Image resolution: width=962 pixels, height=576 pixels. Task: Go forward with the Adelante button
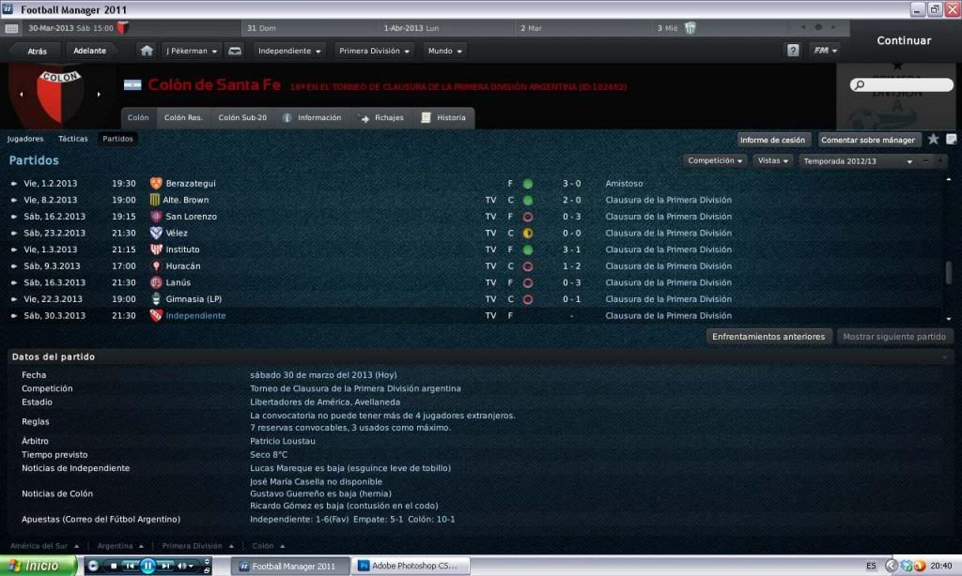(x=89, y=51)
